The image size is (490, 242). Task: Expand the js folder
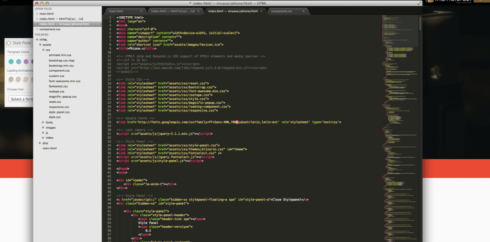click(x=44, y=132)
